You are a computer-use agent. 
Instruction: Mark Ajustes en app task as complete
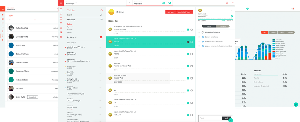point(192,30)
